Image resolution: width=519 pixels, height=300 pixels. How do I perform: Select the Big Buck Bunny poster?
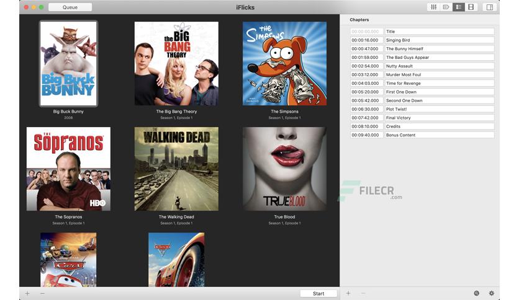(68, 63)
